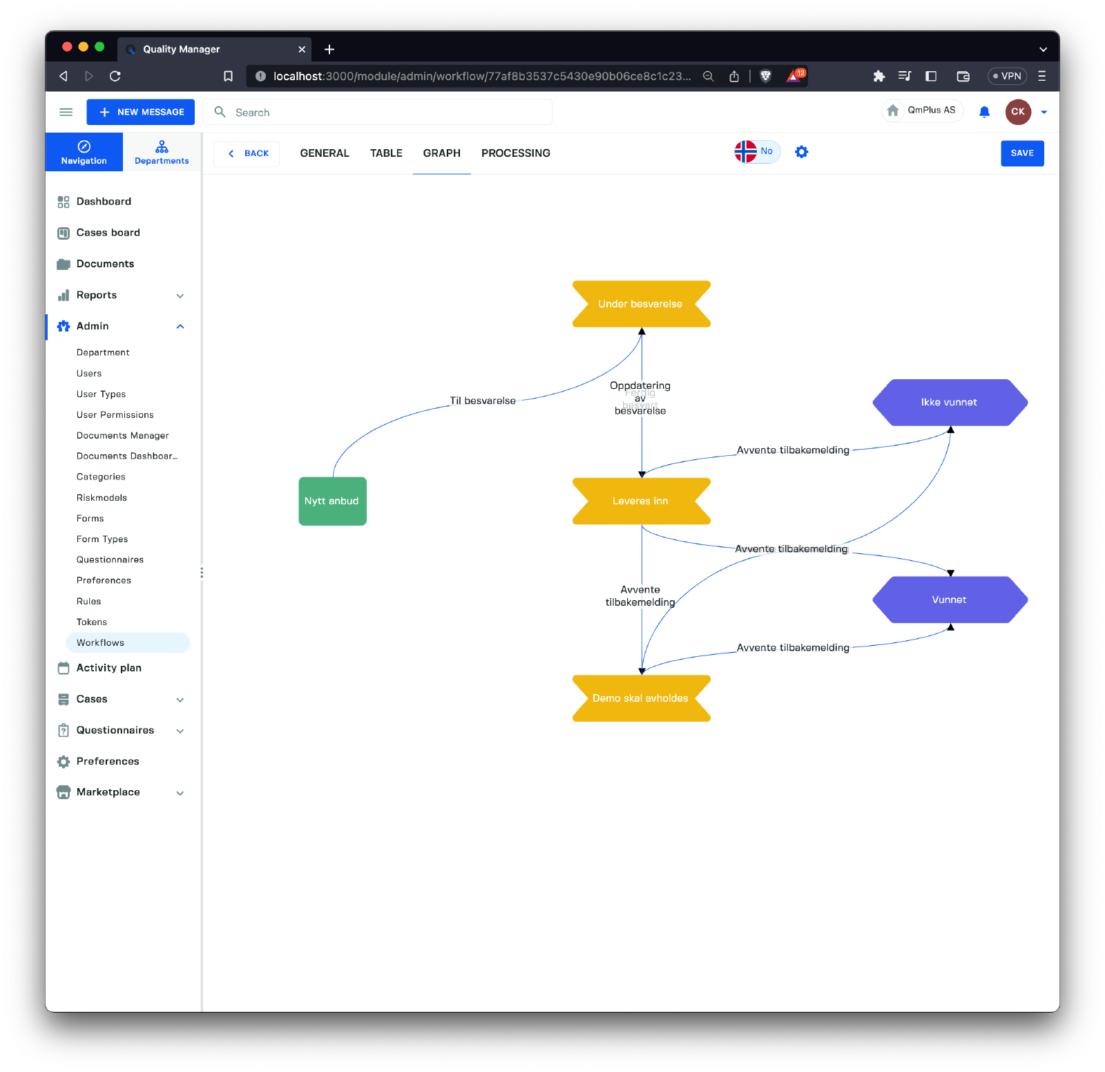This screenshot has width=1105, height=1072.
Task: Open the Dashboard sidebar item
Action: coord(104,202)
